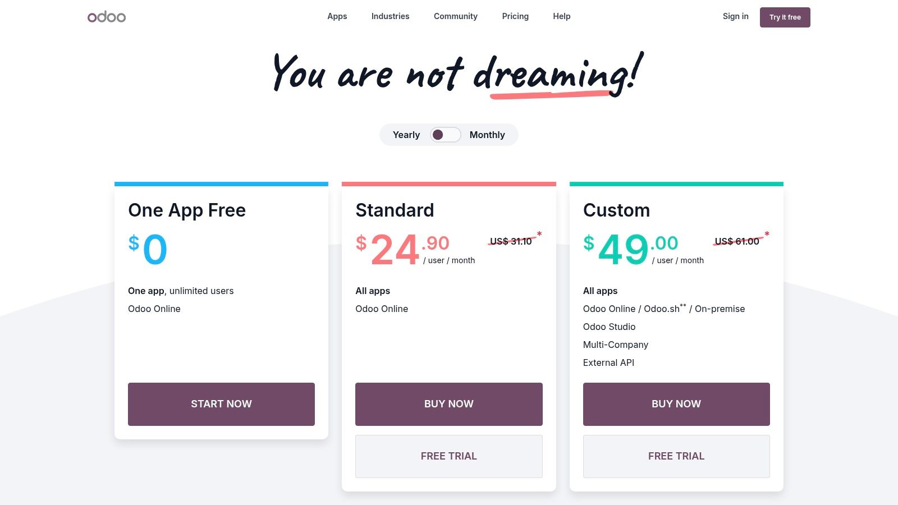Start a Free Trial of the Custom plan
The height and width of the screenshot is (505, 898).
click(676, 456)
